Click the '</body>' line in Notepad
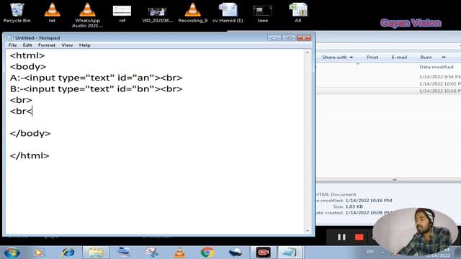The width and height of the screenshot is (461, 259). [30, 133]
